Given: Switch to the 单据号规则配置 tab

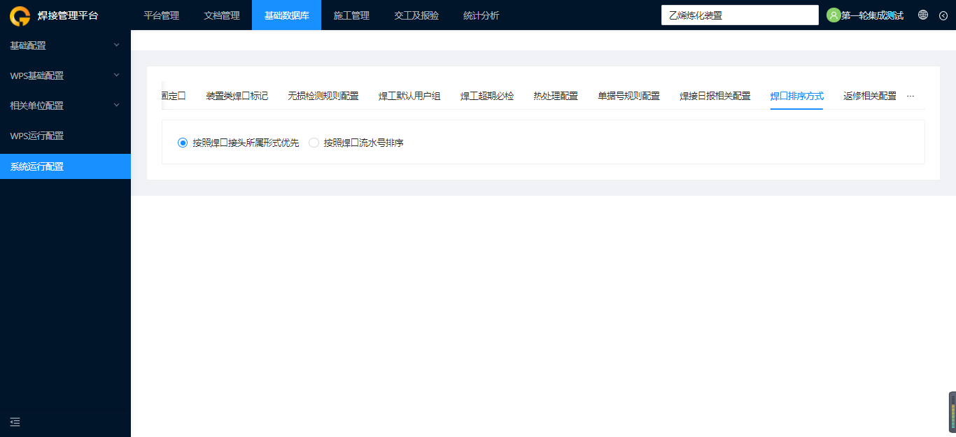Looking at the screenshot, I should [628, 96].
